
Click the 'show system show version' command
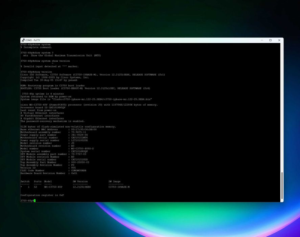45,61
